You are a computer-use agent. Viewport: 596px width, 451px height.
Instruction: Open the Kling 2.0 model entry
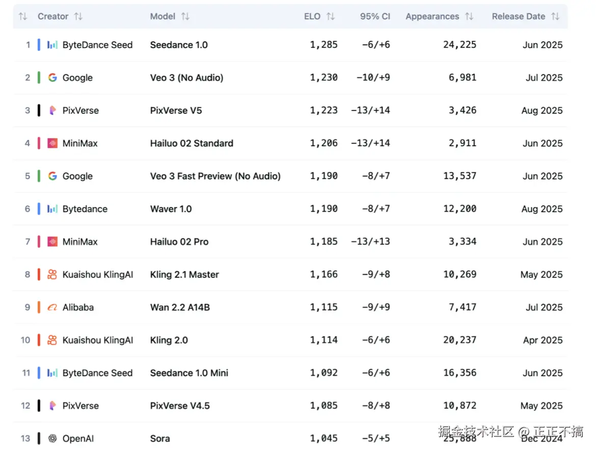coord(169,341)
